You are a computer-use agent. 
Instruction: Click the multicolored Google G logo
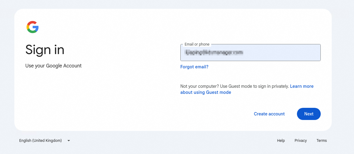pos(33,27)
